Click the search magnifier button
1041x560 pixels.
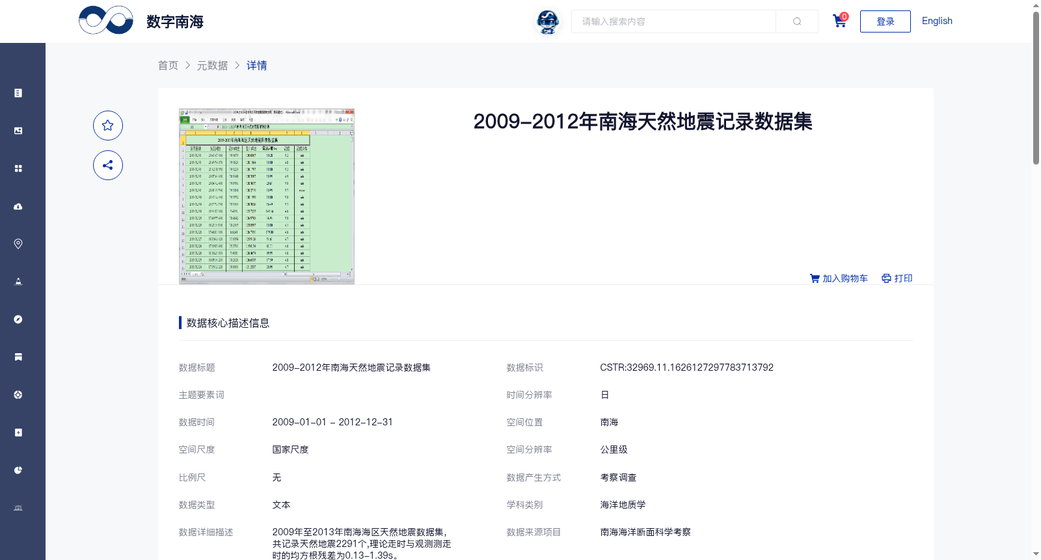point(797,21)
